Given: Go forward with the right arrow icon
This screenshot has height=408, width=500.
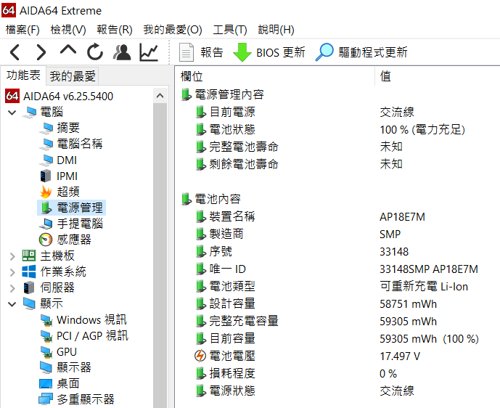Looking at the screenshot, I should pyautogui.click(x=41, y=52).
